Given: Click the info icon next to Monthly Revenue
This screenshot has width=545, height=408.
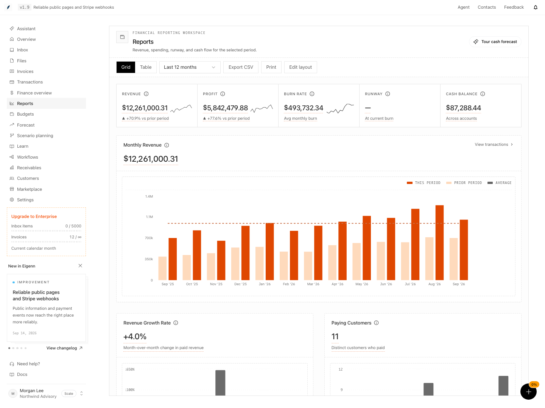Looking at the screenshot, I should coord(167,145).
